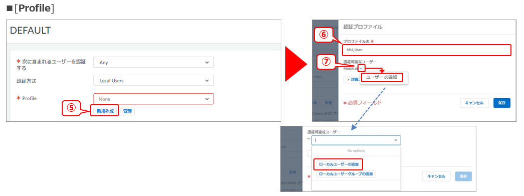Click the 'No options' text in dropdown list

tap(356, 151)
